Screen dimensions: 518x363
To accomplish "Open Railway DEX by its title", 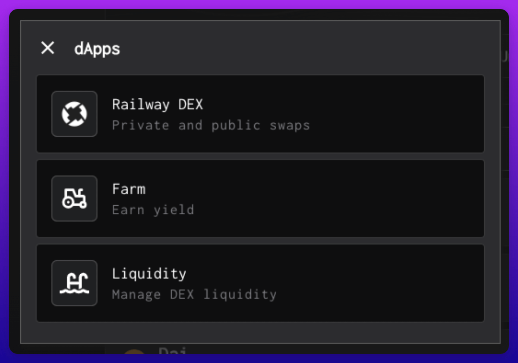I will coord(157,104).
